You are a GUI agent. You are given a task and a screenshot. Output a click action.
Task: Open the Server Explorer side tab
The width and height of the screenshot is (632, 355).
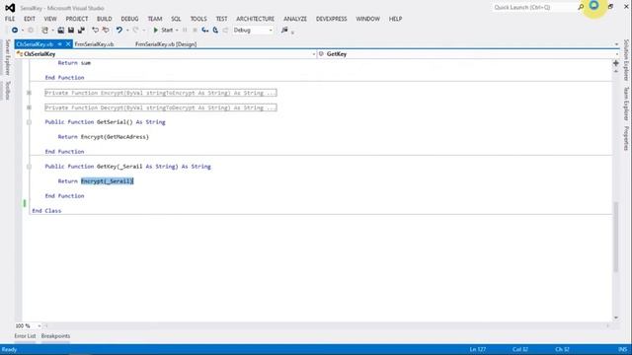7,57
